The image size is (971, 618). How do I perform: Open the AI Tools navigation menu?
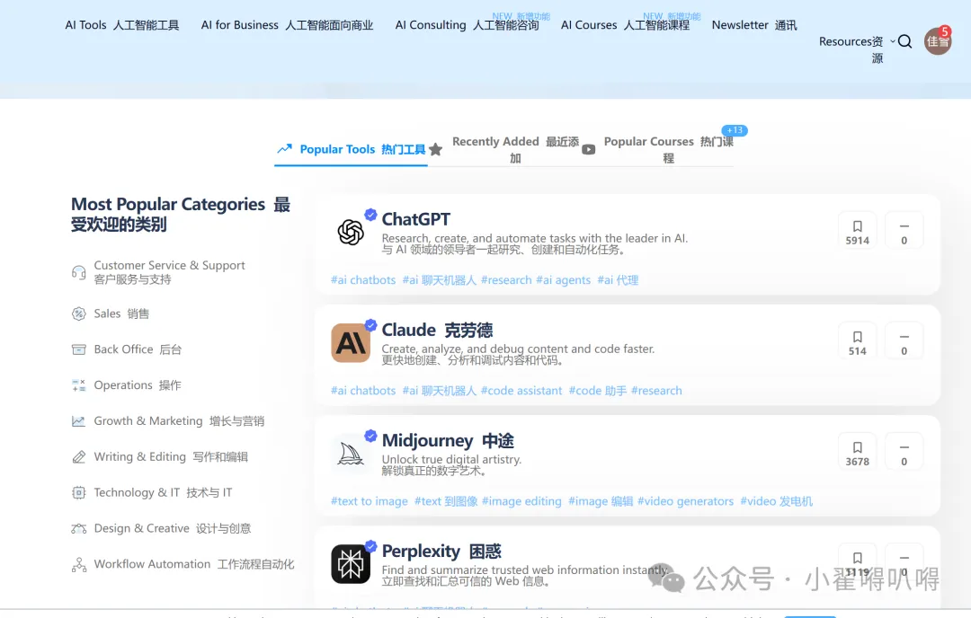[121, 25]
